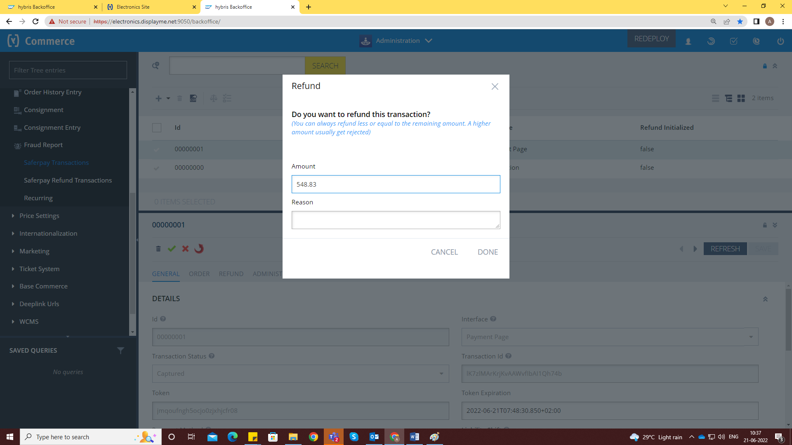Viewport: 792px width, 445px height.
Task: Switch to the grid view icon
Action: coord(741,98)
